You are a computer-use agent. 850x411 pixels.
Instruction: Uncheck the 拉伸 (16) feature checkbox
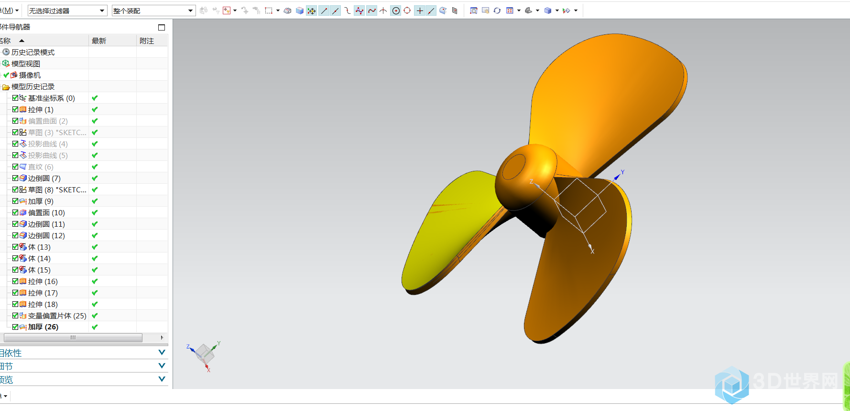pyautogui.click(x=15, y=281)
